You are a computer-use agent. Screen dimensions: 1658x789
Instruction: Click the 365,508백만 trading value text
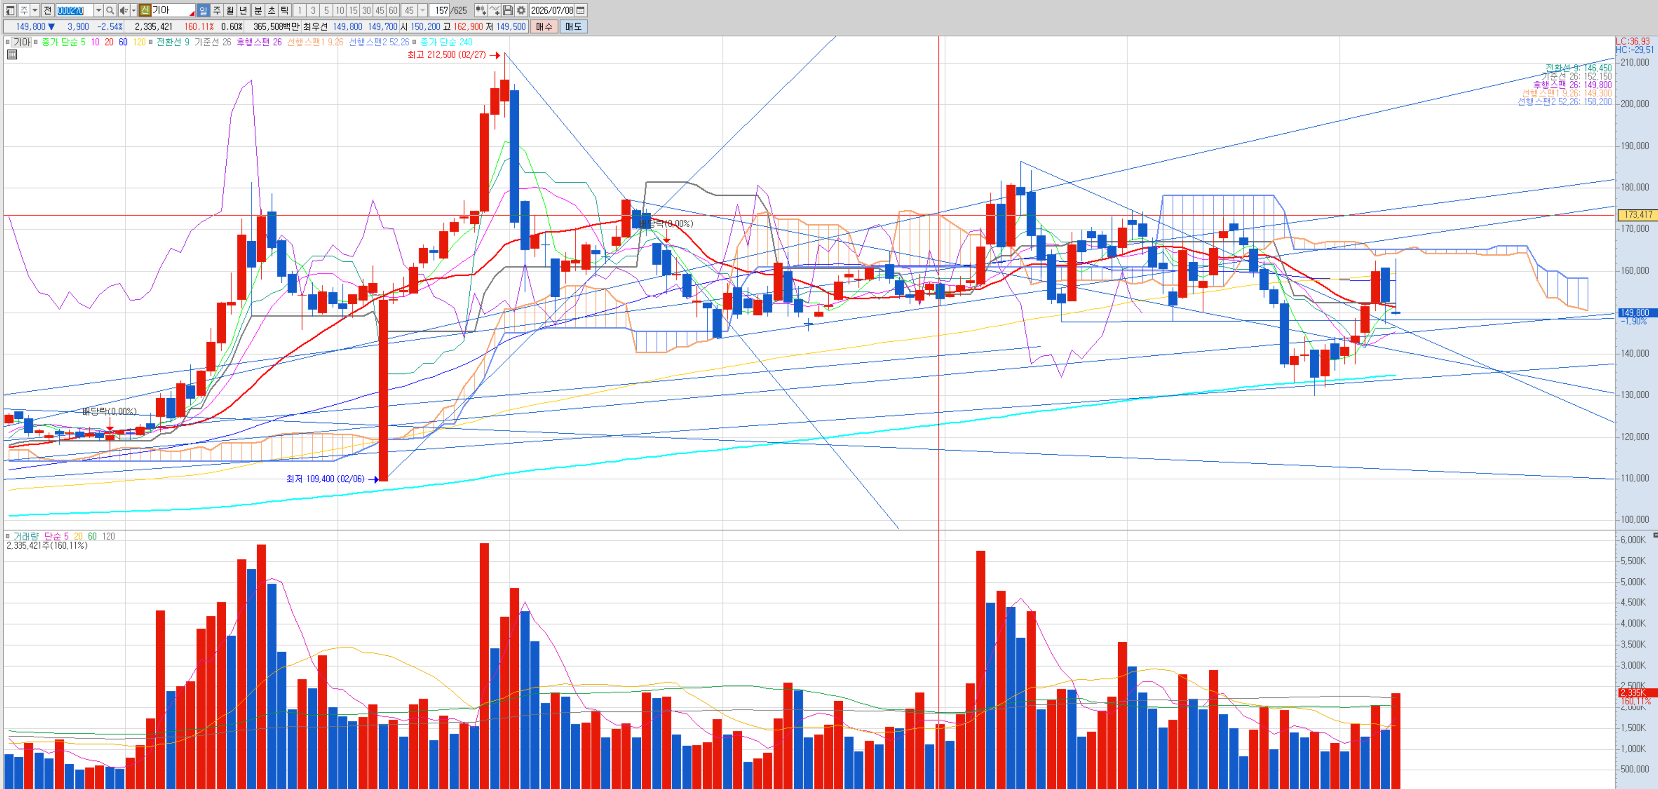click(x=276, y=26)
